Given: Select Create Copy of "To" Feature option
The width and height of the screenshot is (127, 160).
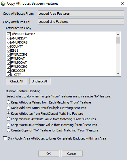Looking at the screenshot, I should [x=8, y=130].
